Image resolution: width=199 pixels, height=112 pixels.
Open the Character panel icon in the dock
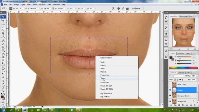pyautogui.click(x=166, y=40)
